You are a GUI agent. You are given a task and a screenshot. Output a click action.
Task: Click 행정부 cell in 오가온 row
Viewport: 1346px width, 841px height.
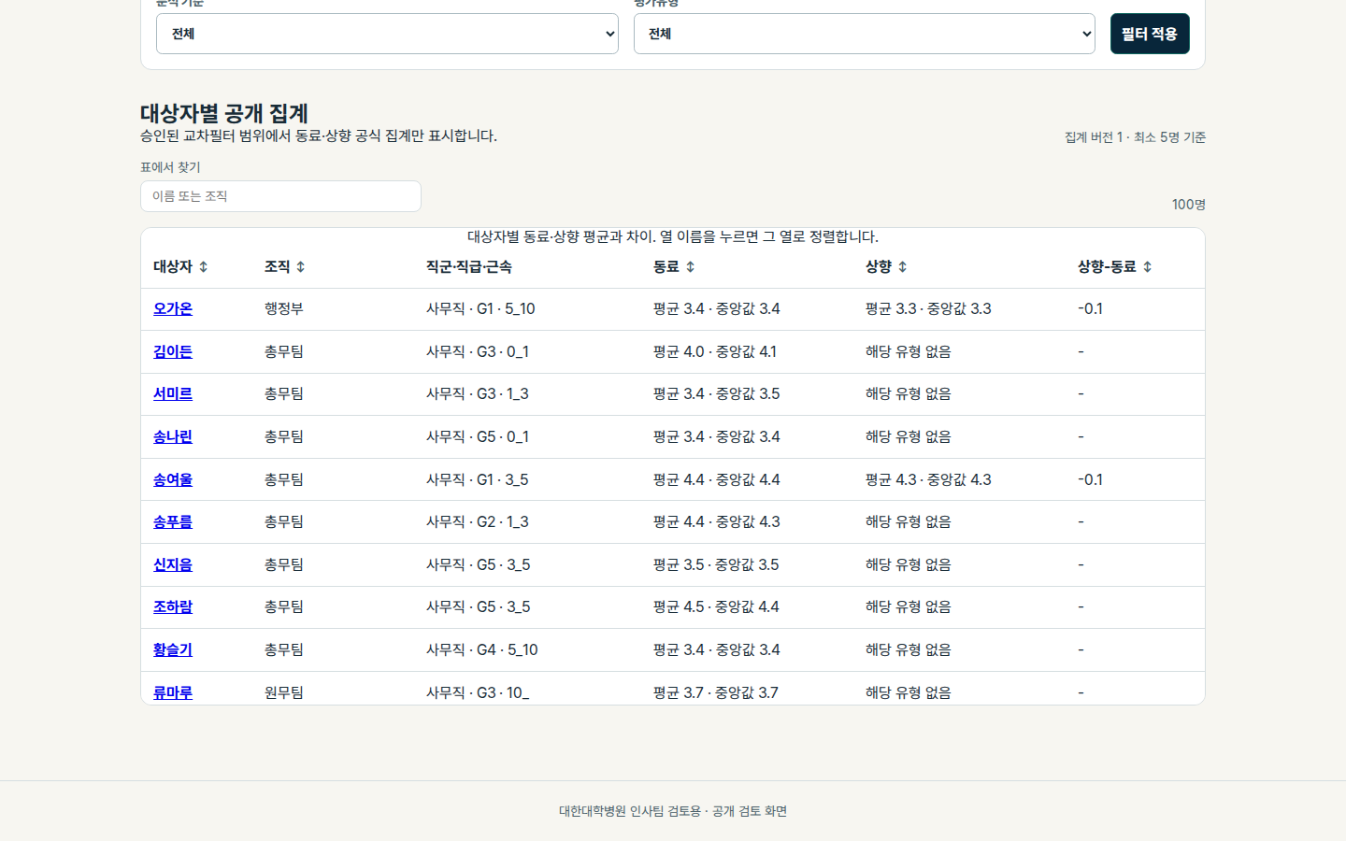[x=284, y=309]
